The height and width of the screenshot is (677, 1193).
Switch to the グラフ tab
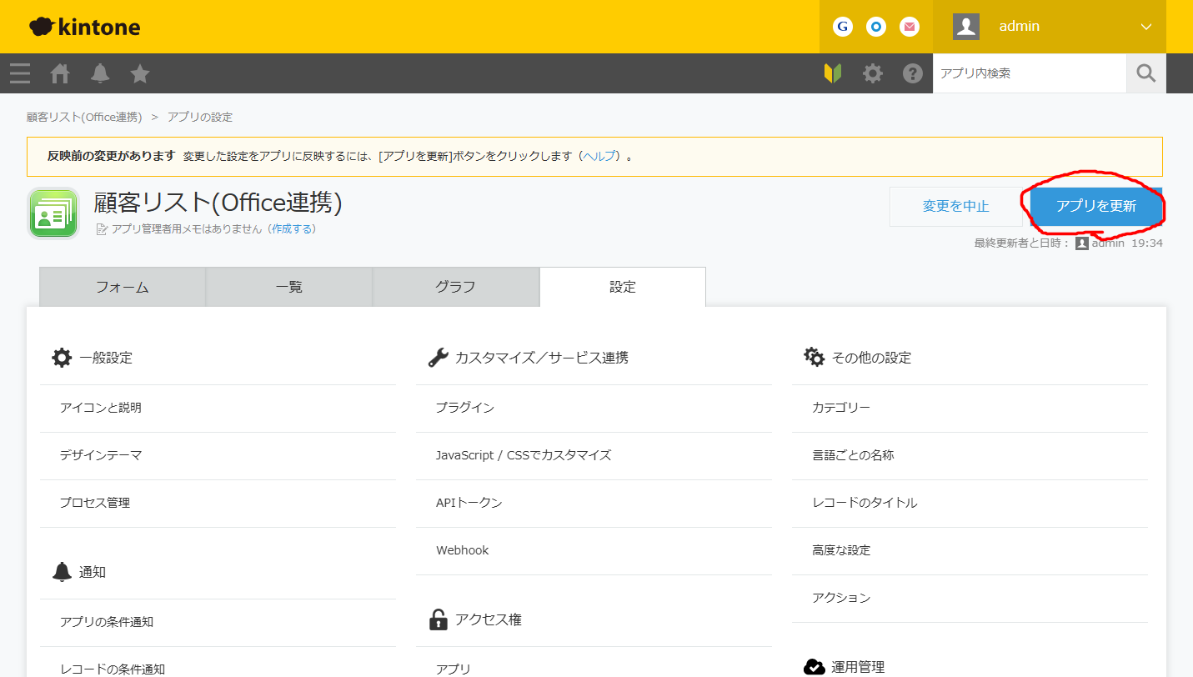(x=455, y=286)
